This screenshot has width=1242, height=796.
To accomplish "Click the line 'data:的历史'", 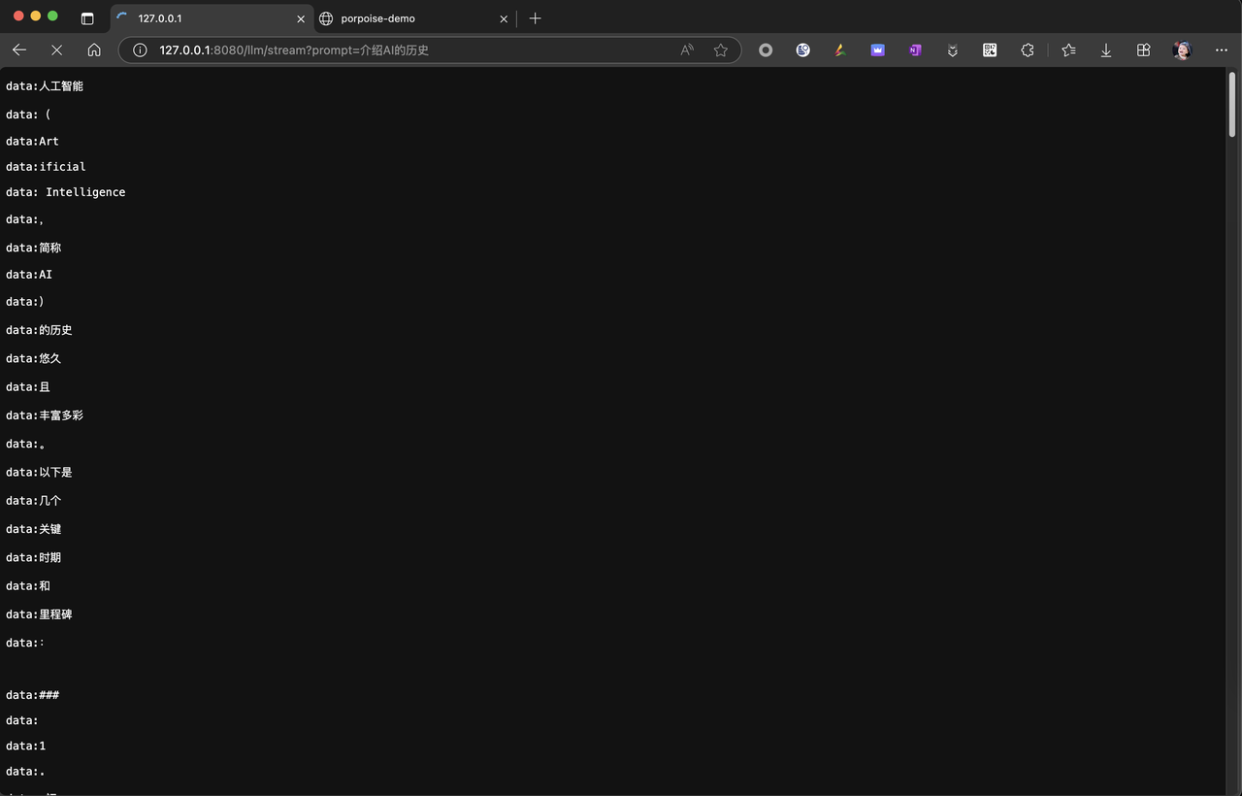I will click(39, 330).
